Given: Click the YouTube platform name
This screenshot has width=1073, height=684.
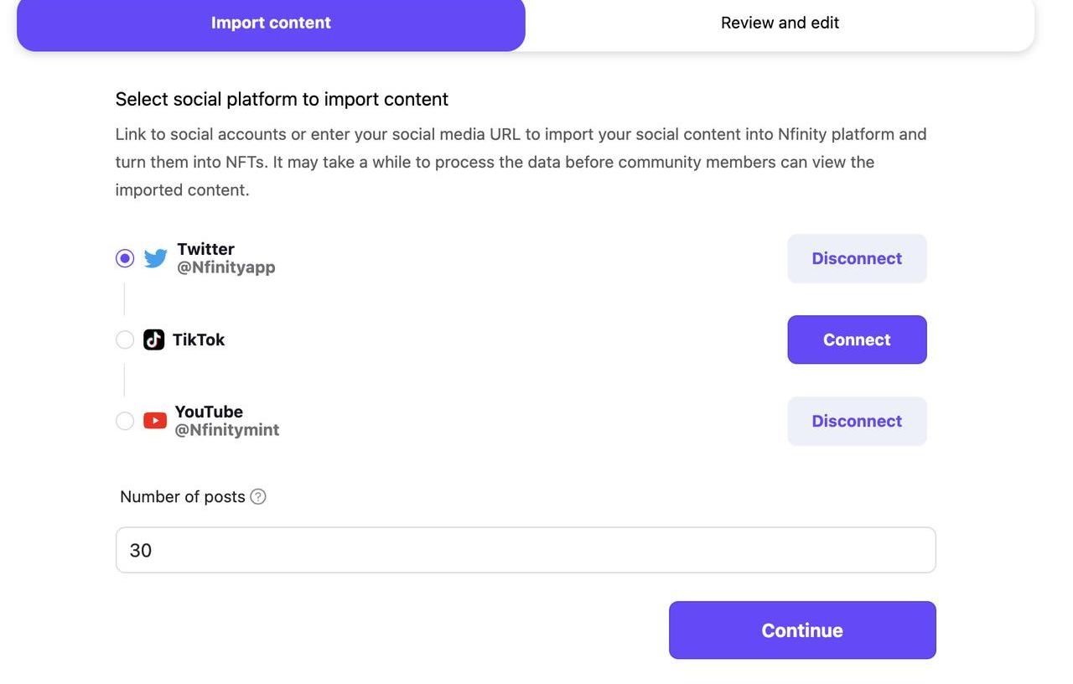Looking at the screenshot, I should (x=209, y=412).
